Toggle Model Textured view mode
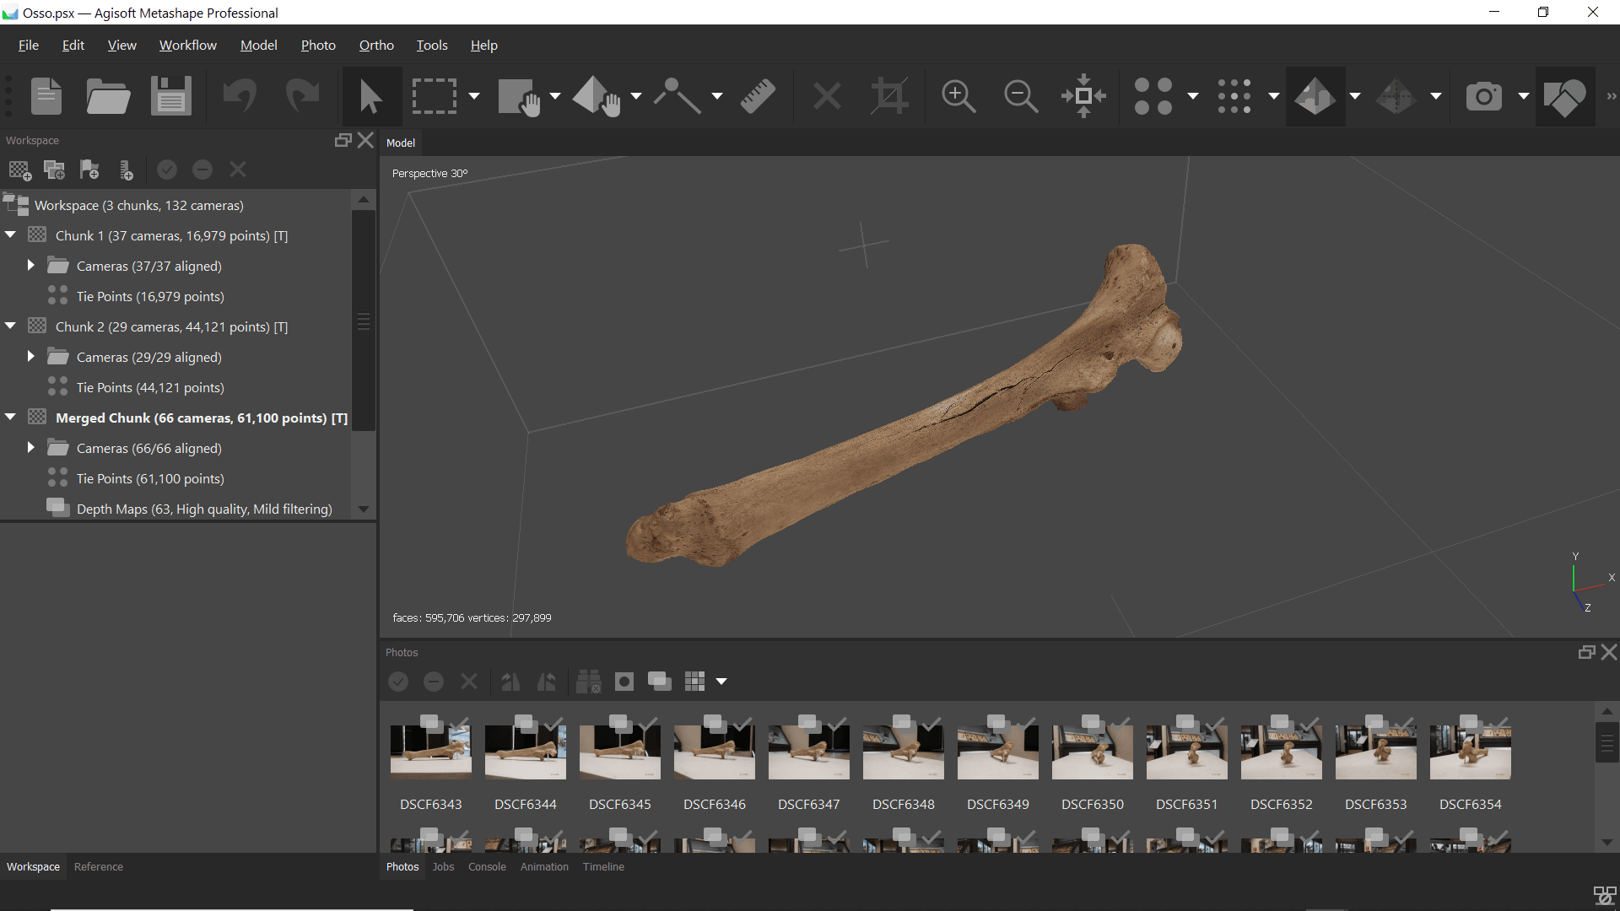This screenshot has width=1620, height=911. pos(1315,96)
